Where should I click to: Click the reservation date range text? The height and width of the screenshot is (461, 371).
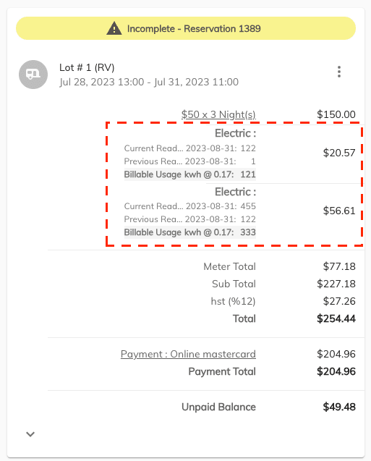149,82
